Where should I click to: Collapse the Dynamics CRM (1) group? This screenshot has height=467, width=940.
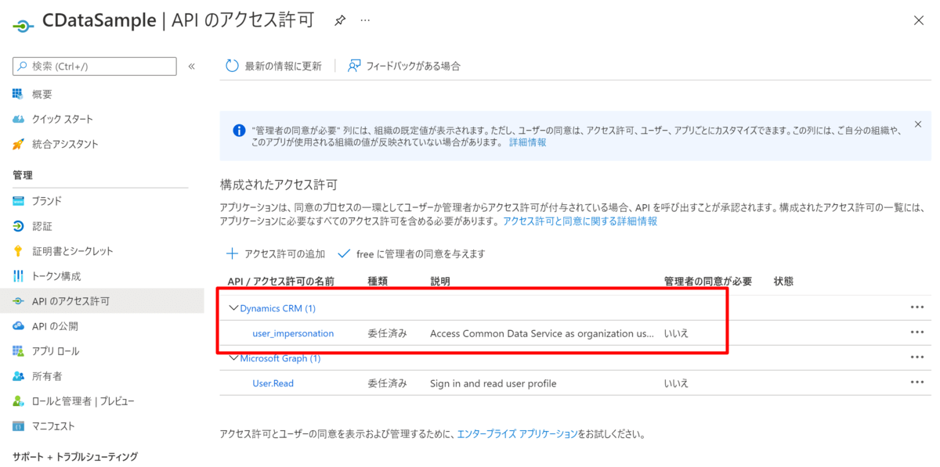(233, 308)
